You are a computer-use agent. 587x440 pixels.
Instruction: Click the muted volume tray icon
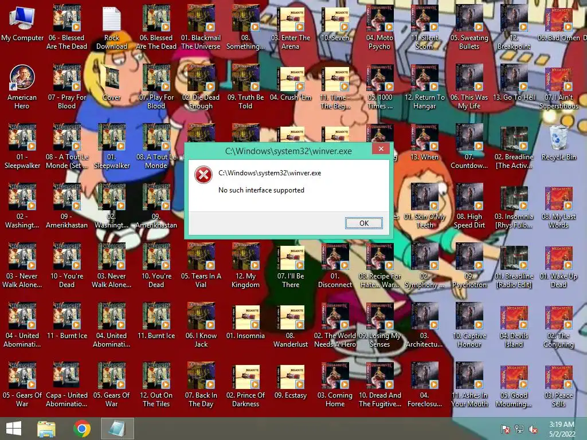pos(533,429)
